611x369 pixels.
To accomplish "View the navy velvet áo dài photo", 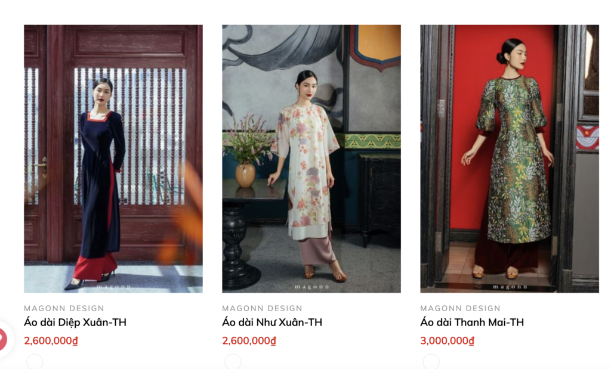I will click(x=113, y=159).
